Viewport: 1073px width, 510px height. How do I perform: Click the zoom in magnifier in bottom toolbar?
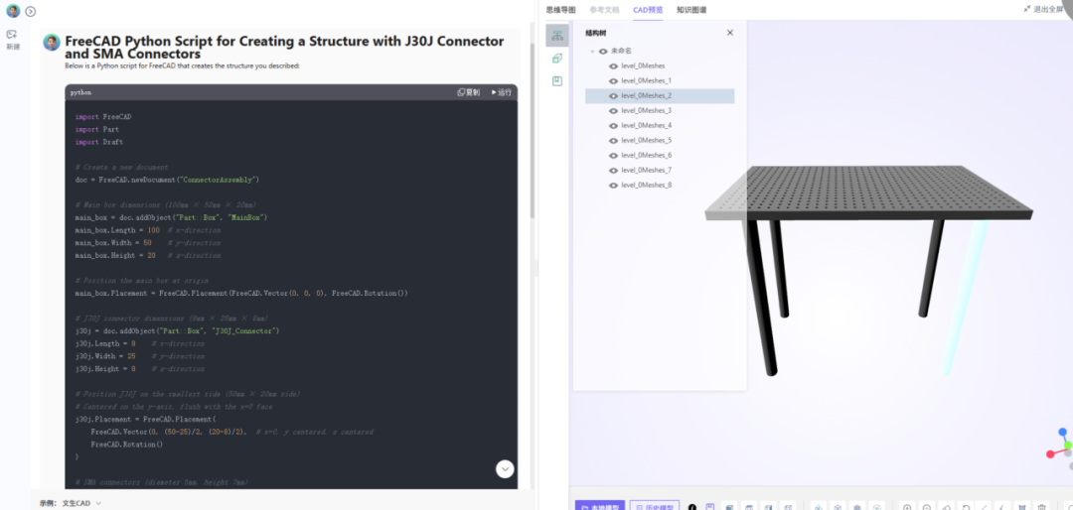[x=907, y=508]
